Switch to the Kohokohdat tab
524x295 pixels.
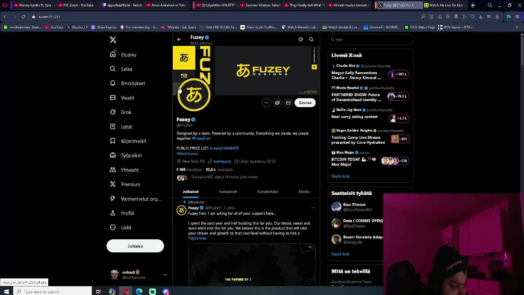pos(268,192)
